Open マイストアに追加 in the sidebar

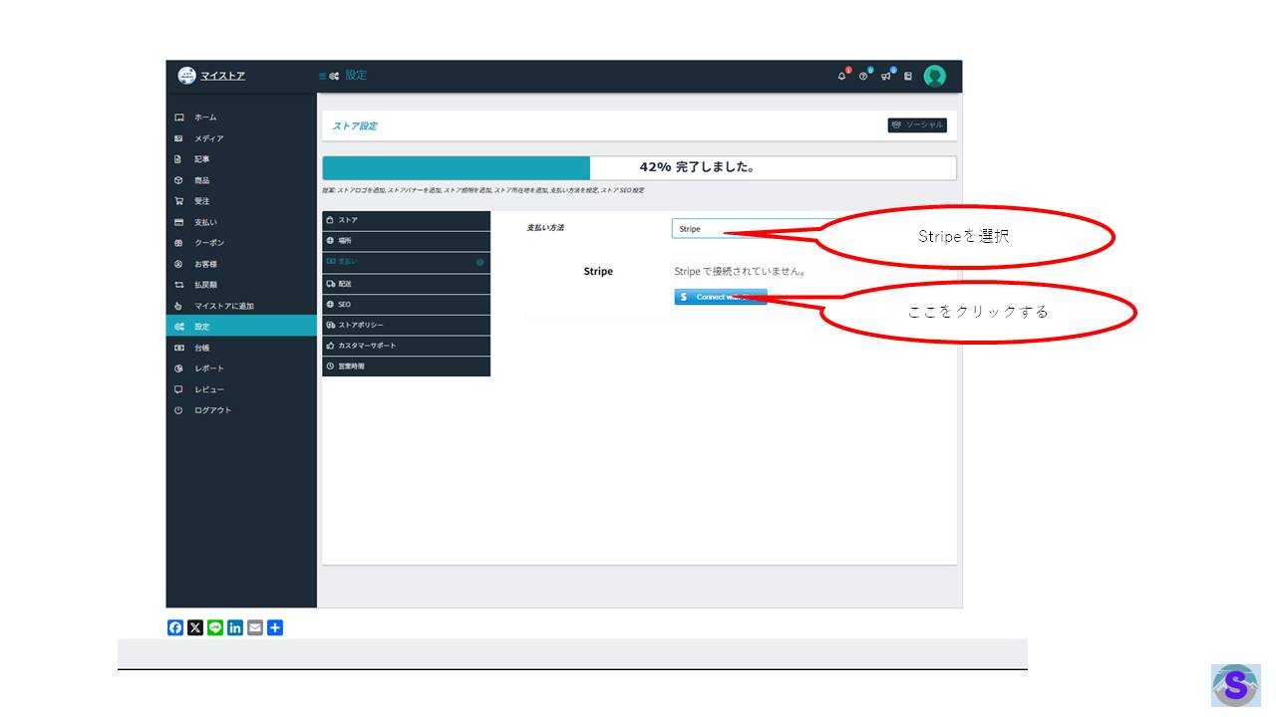click(241, 306)
